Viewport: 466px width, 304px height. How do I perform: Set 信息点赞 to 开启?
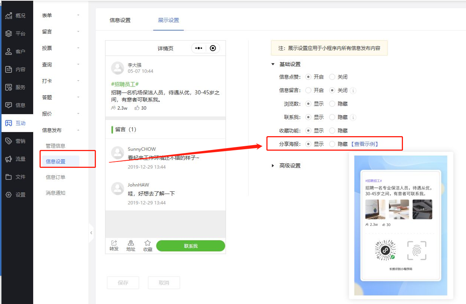308,77
